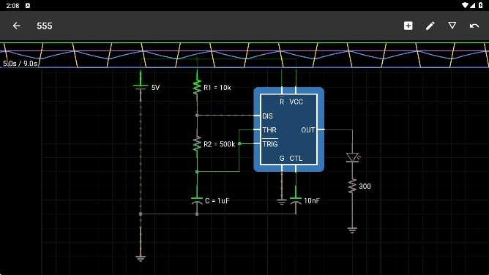Select the R1 = 10k resistor

197,87
